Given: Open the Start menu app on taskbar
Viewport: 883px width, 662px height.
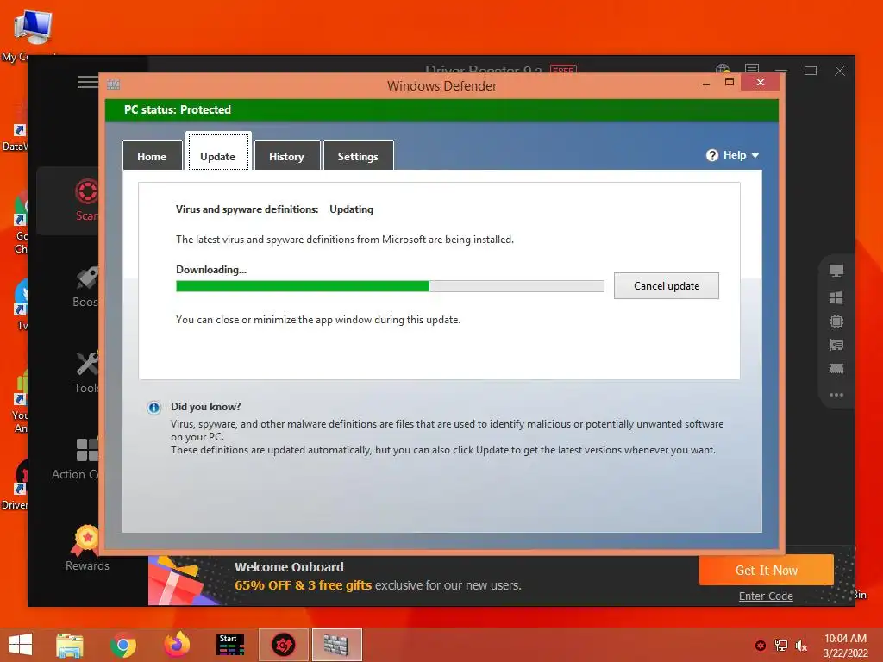Looking at the screenshot, I should (x=230, y=645).
